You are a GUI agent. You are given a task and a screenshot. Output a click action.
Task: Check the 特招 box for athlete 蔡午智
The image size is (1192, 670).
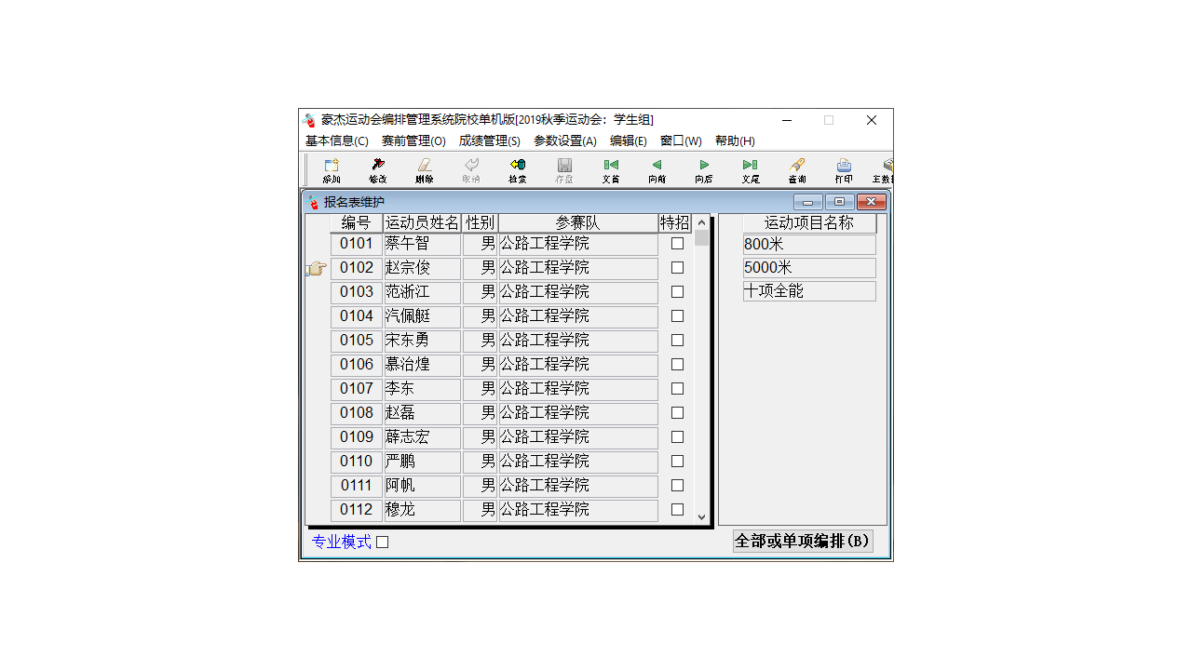click(x=677, y=243)
